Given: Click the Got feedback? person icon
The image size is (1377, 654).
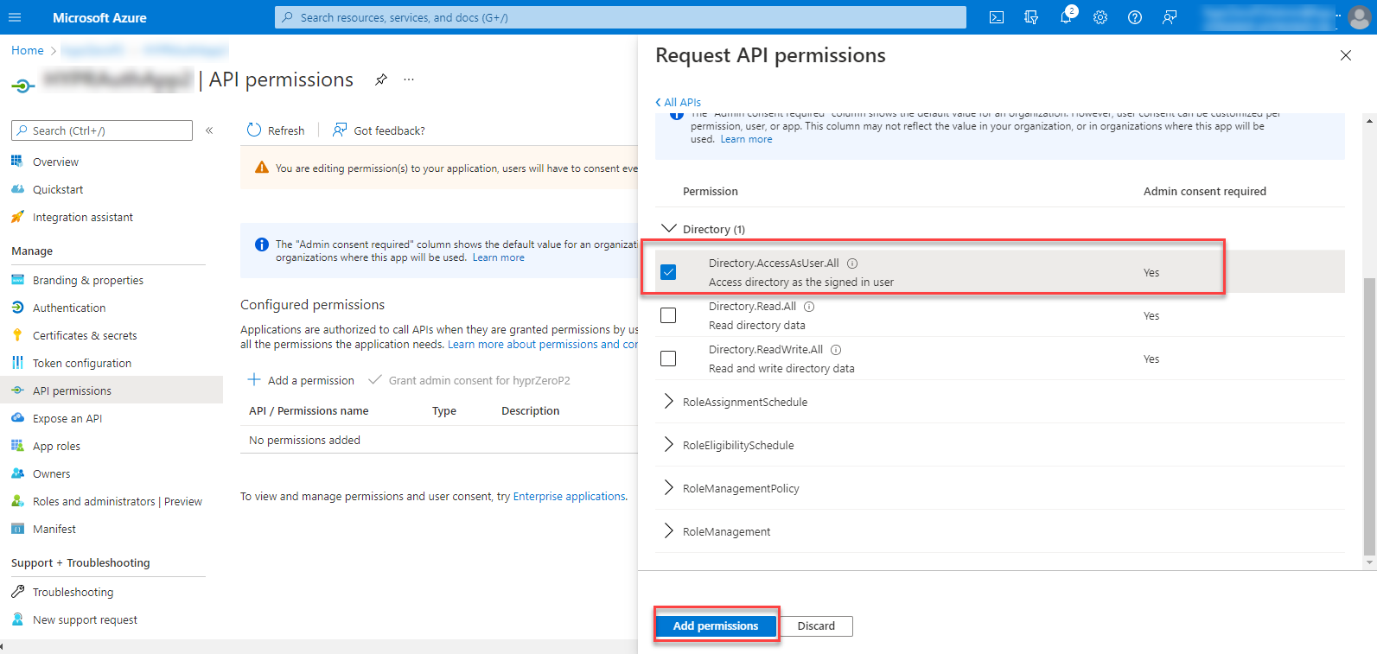Looking at the screenshot, I should coord(341,130).
